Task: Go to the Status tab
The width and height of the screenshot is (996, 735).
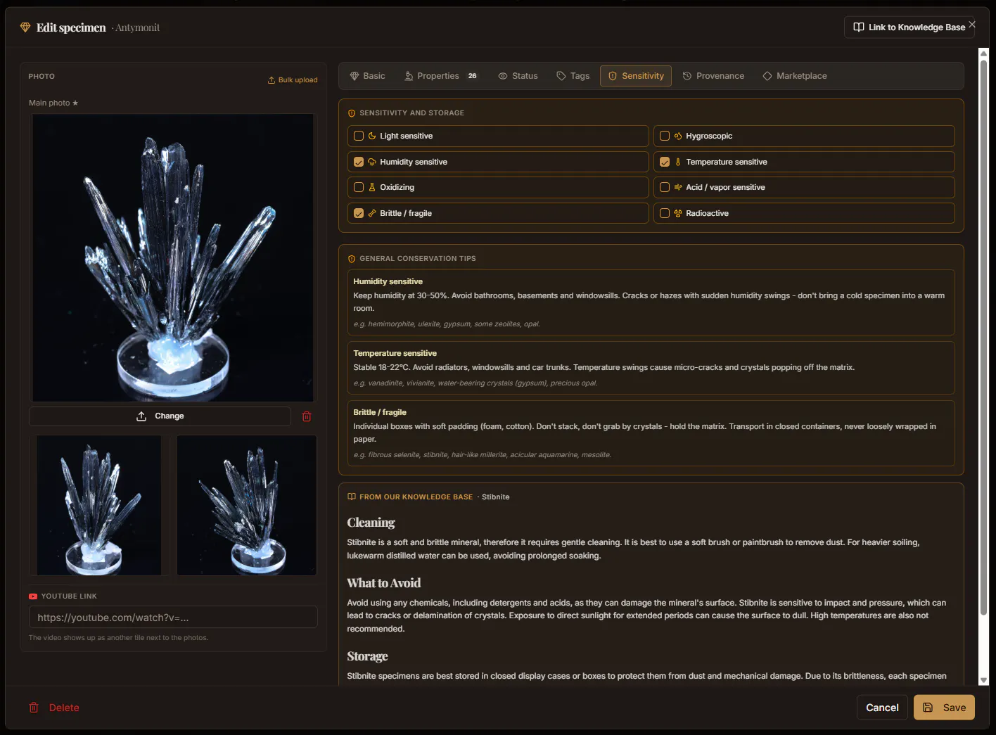Action: click(x=518, y=76)
